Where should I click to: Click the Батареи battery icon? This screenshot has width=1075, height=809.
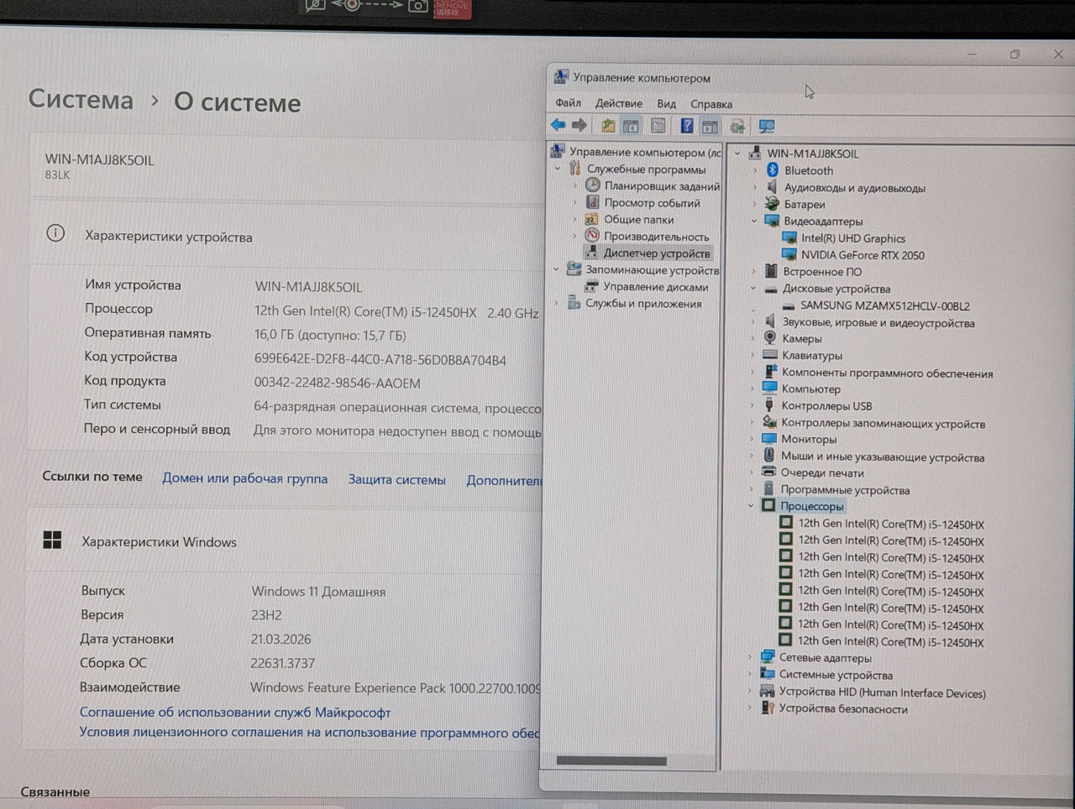click(x=772, y=204)
